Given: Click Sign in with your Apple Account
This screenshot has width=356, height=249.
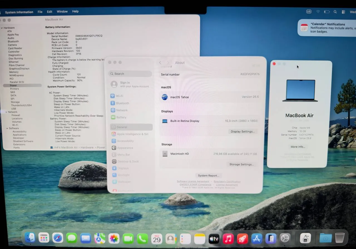Looking at the screenshot, I should pyautogui.click(x=130, y=84).
